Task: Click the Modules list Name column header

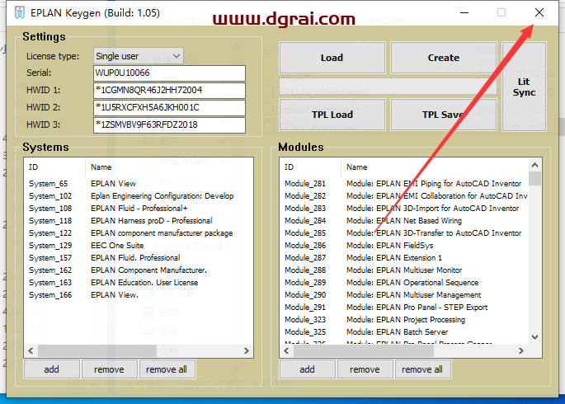Action: point(435,167)
